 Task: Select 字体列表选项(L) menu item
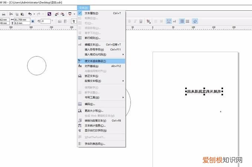pyautogui.click(x=101, y=144)
